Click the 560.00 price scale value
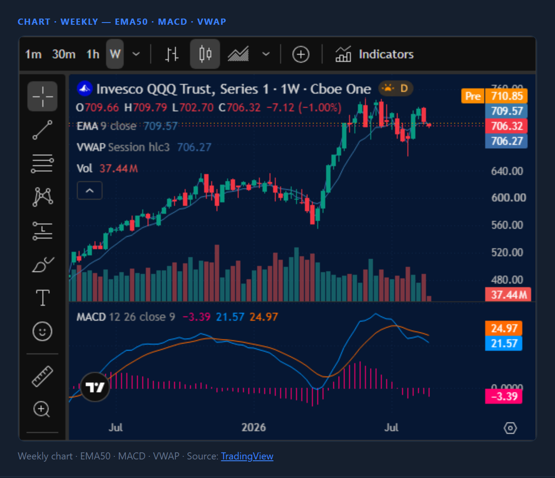The height and width of the screenshot is (478, 555). tap(507, 225)
